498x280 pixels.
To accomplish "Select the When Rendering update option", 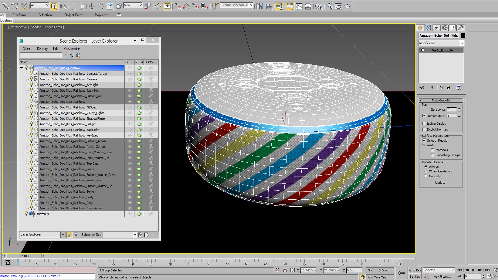I will tap(426, 171).
